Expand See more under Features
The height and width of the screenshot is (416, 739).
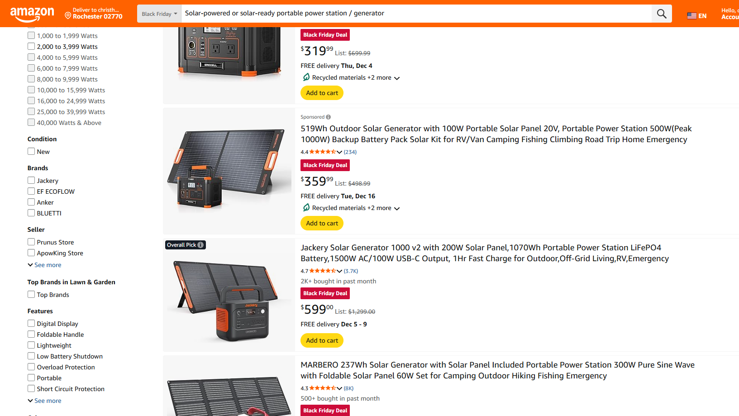point(45,401)
